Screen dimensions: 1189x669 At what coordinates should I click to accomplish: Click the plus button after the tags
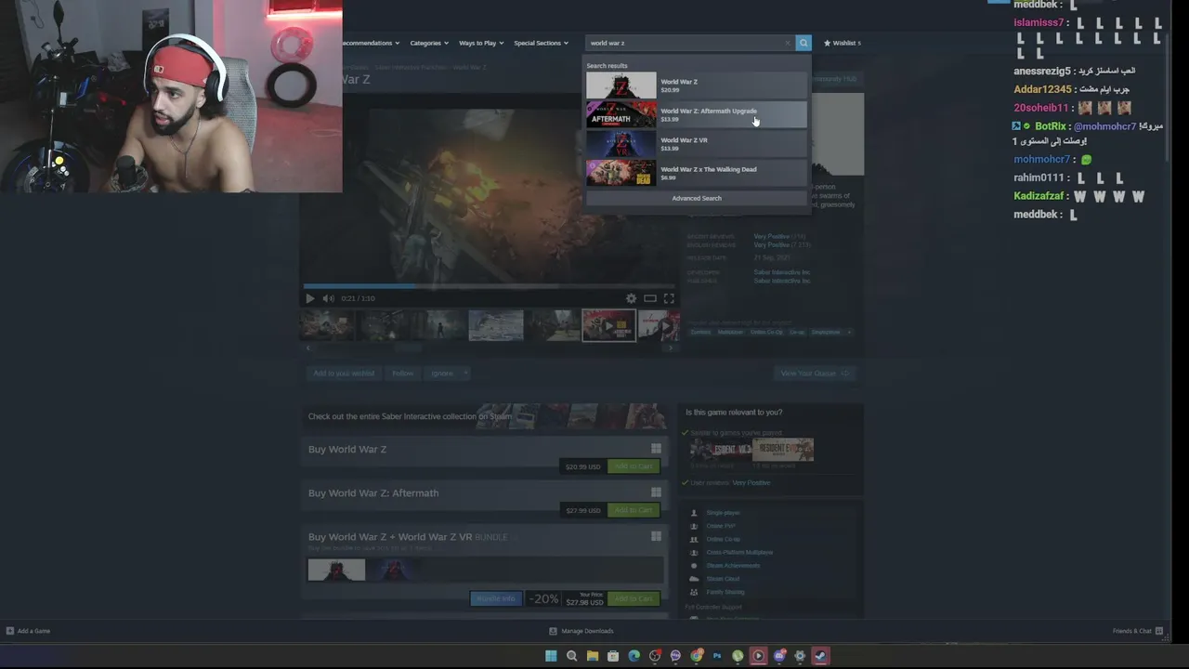(x=848, y=332)
